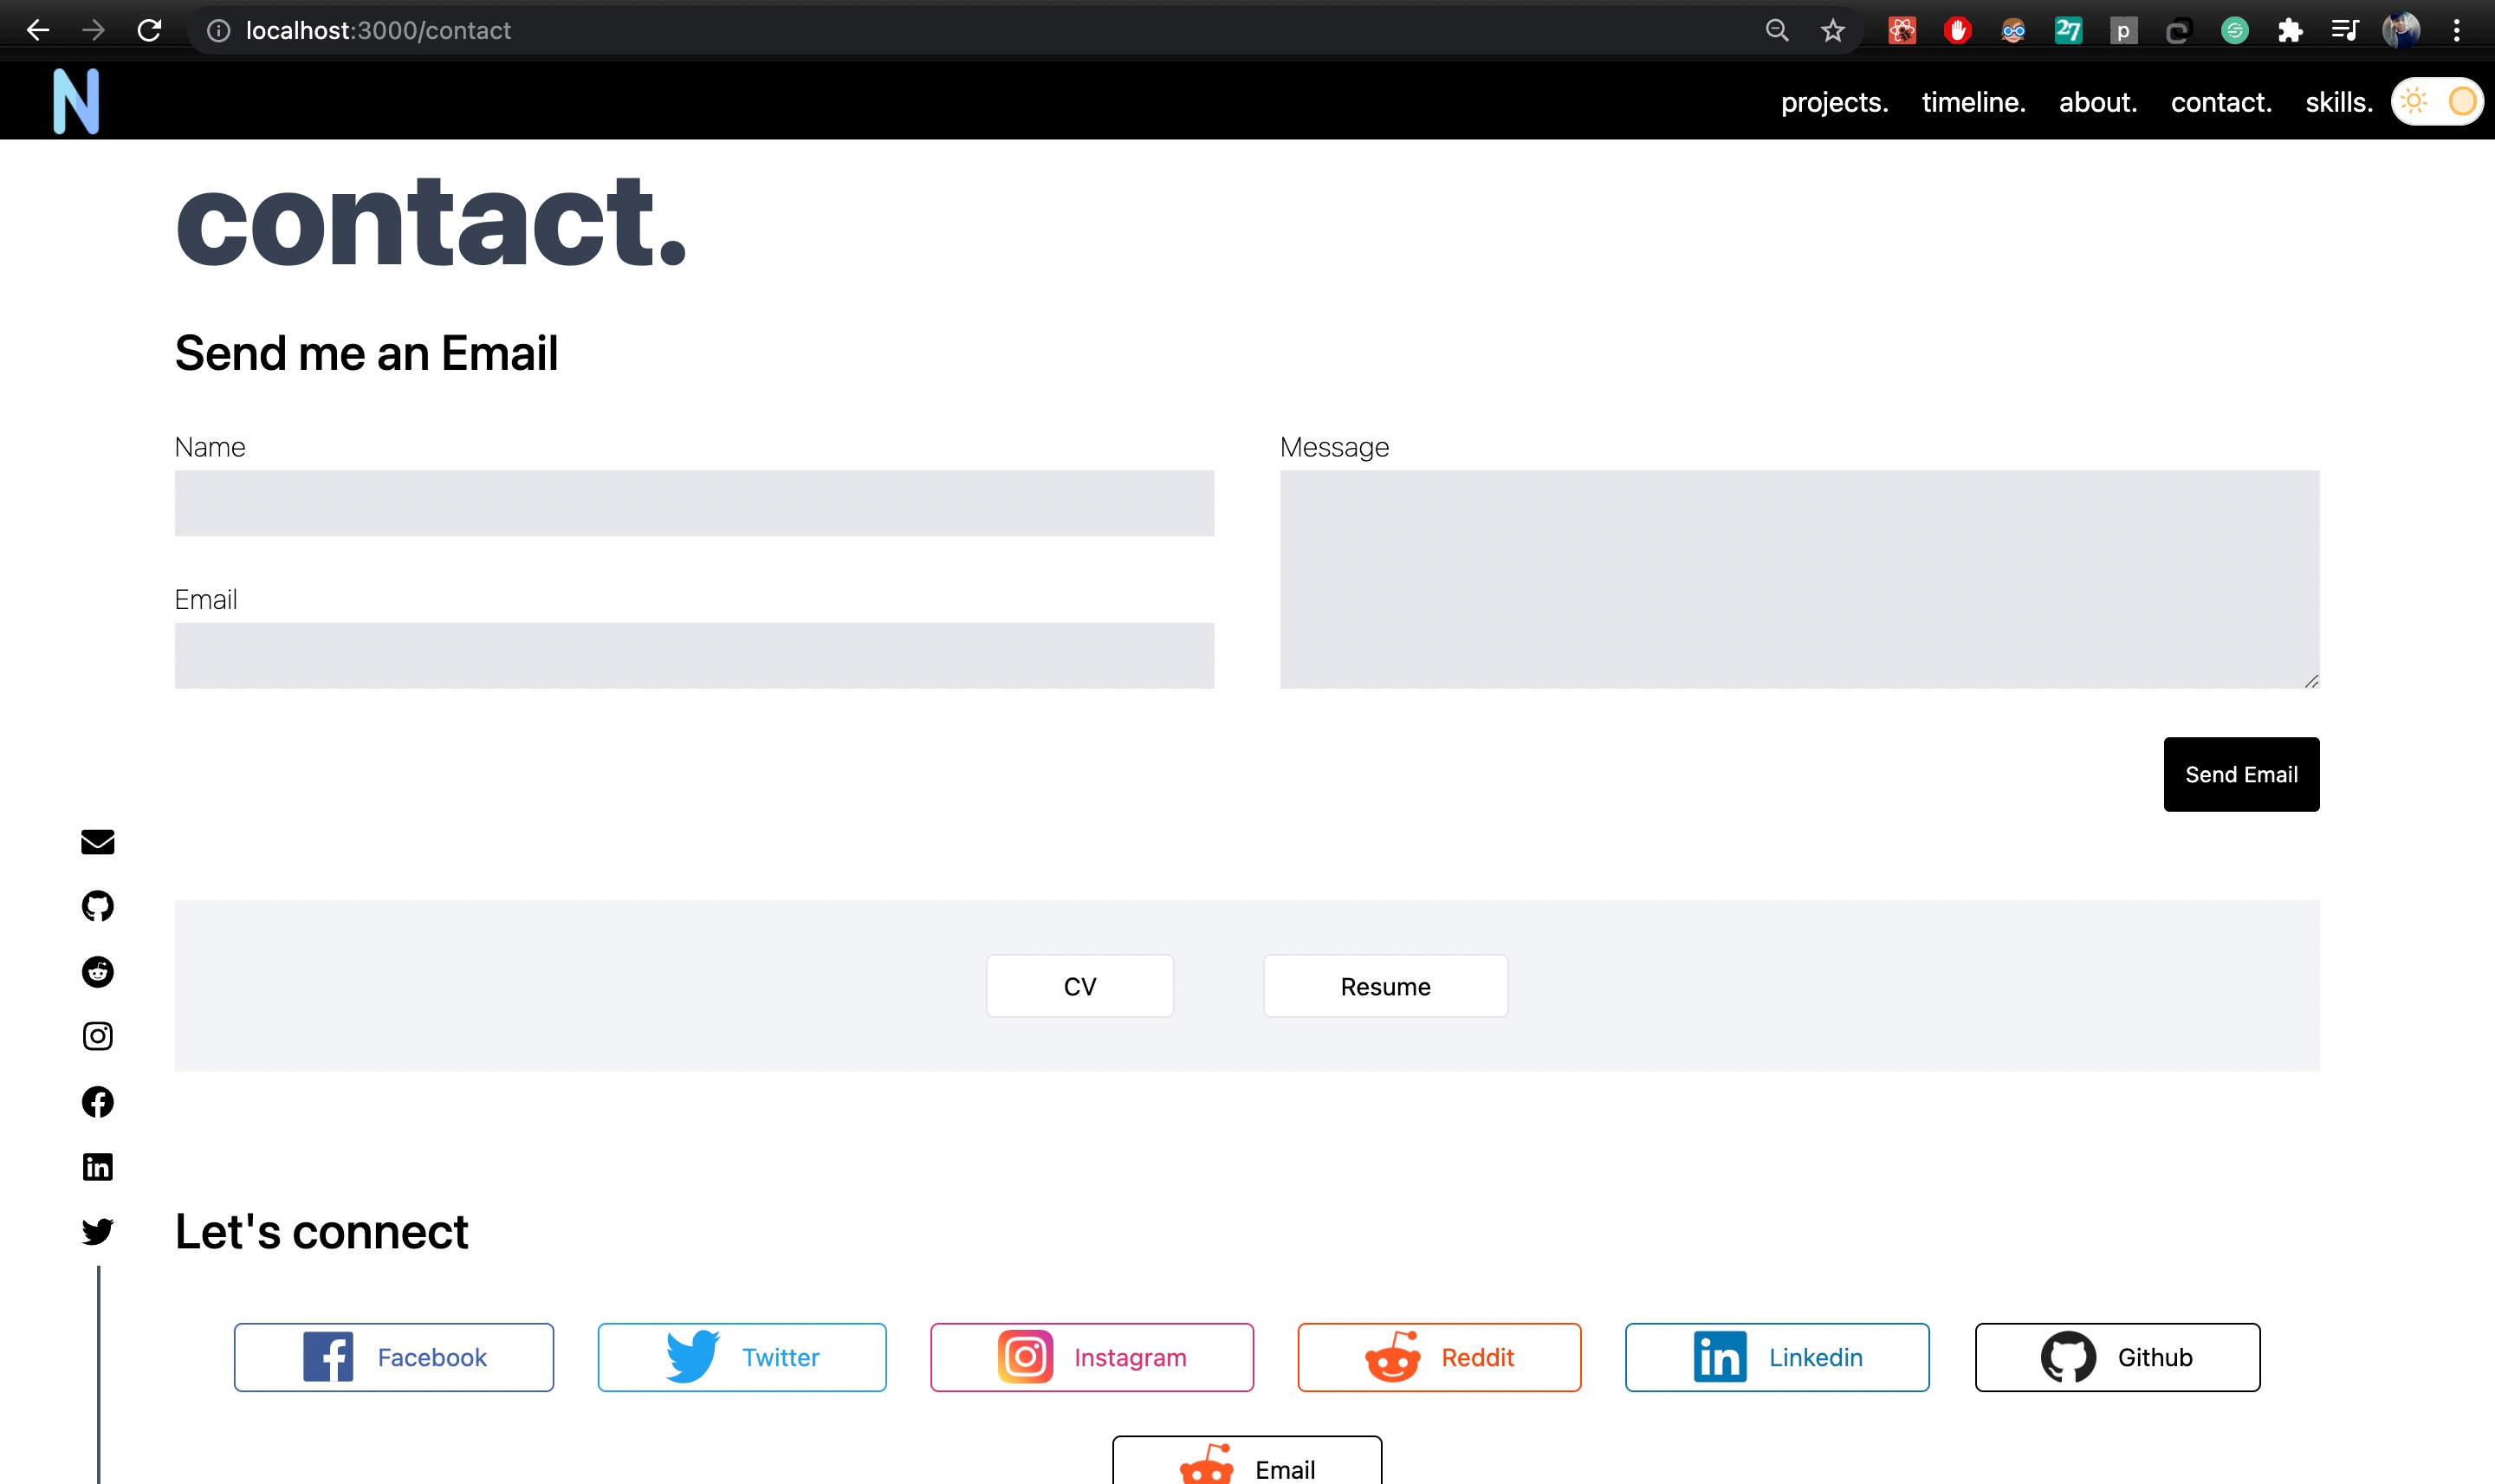
Task: Open the LinkedIn sidebar icon
Action: pos(97,1167)
